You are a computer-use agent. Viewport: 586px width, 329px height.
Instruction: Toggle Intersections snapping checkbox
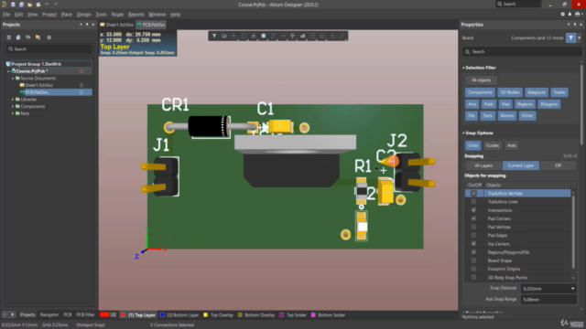[x=473, y=210]
